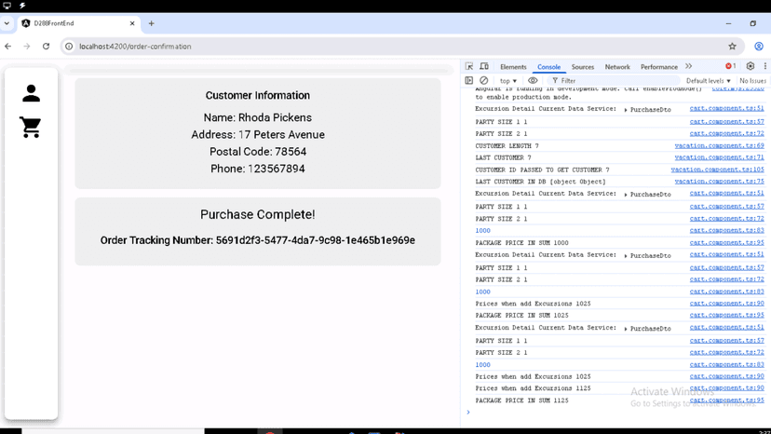Switch to the Elements tab
The width and height of the screenshot is (771, 434).
point(513,67)
